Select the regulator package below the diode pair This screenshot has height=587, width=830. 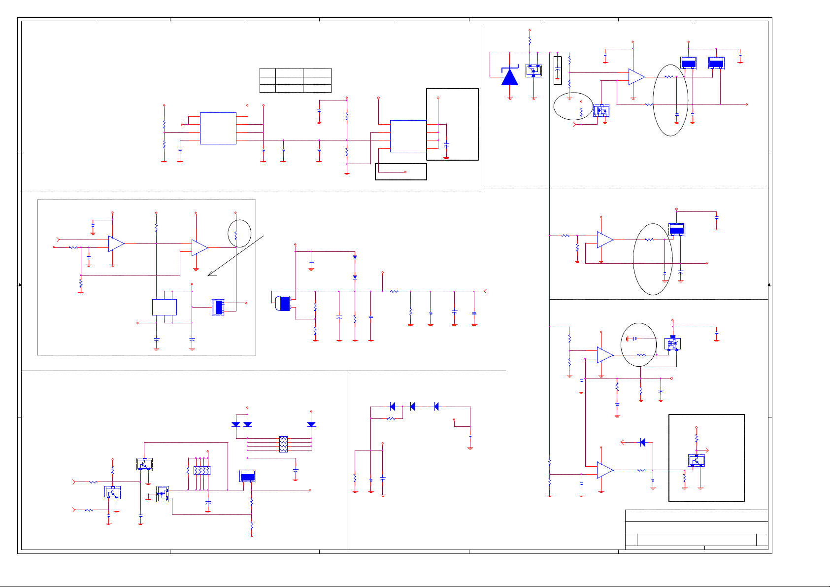tap(248, 476)
